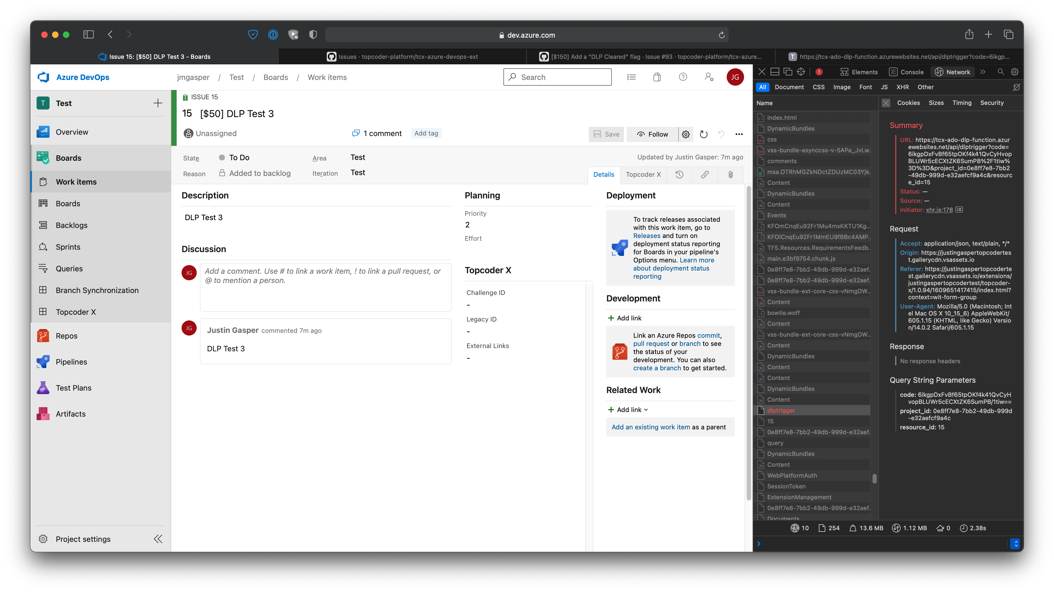Collapse the sidebar with the double-chevron
The width and height of the screenshot is (1054, 592).
pos(158,539)
